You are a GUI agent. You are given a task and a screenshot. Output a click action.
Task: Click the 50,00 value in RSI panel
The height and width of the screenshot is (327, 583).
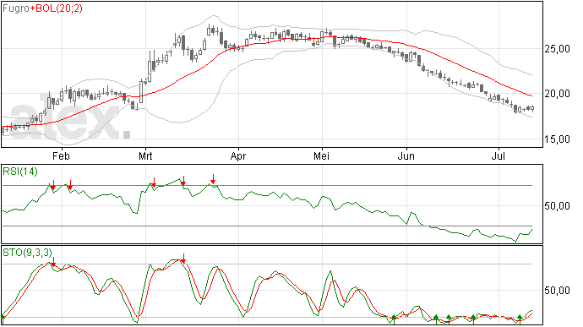tap(558, 206)
